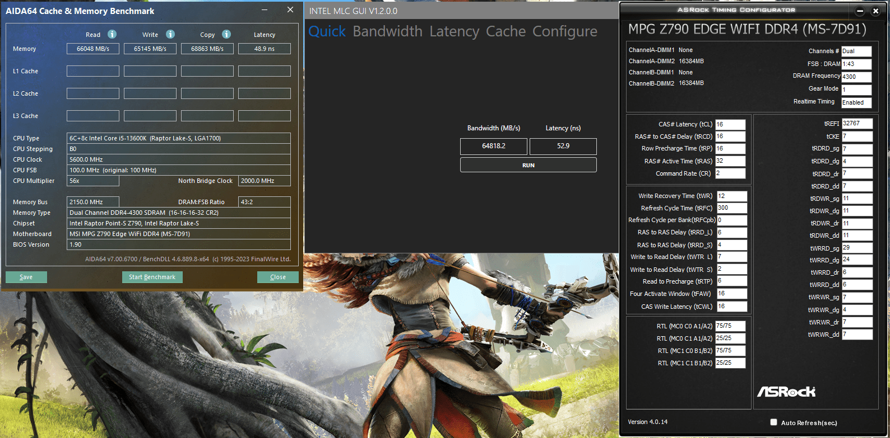Close the AIDA64 benchmark window
The height and width of the screenshot is (438, 890).
point(290,10)
